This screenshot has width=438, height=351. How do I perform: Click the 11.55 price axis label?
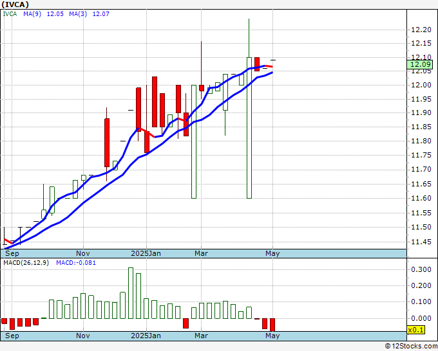[421, 213]
